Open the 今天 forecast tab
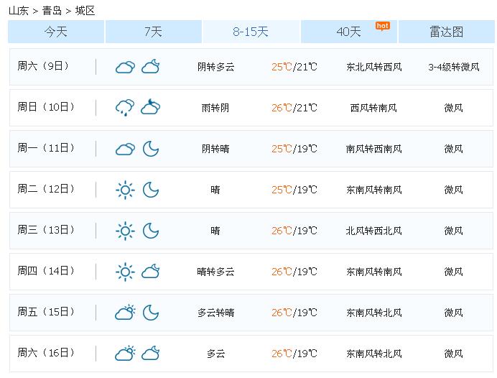Screen dimensions: 497x378 click(x=56, y=32)
